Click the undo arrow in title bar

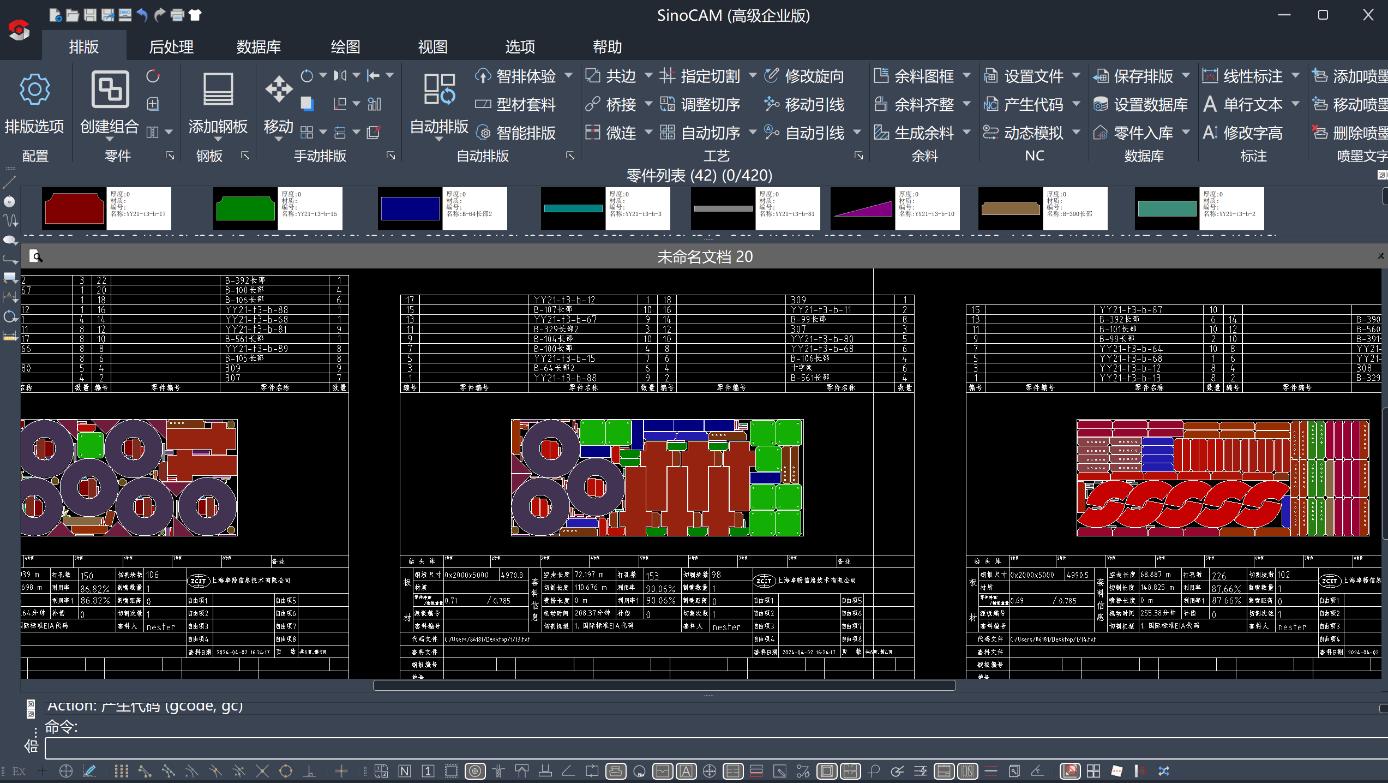pyautogui.click(x=142, y=15)
